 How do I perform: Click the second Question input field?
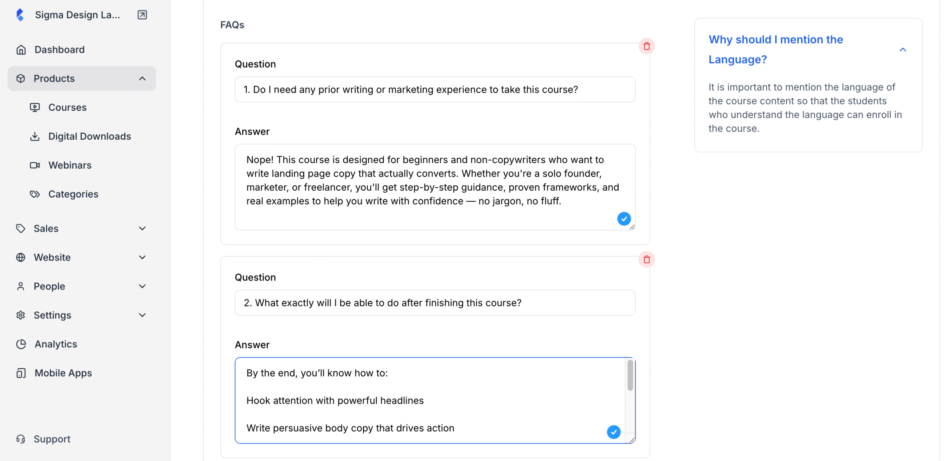tap(435, 303)
